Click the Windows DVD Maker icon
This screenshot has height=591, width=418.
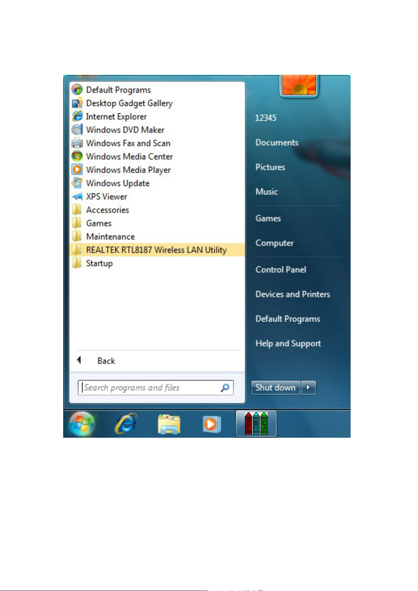coord(77,130)
